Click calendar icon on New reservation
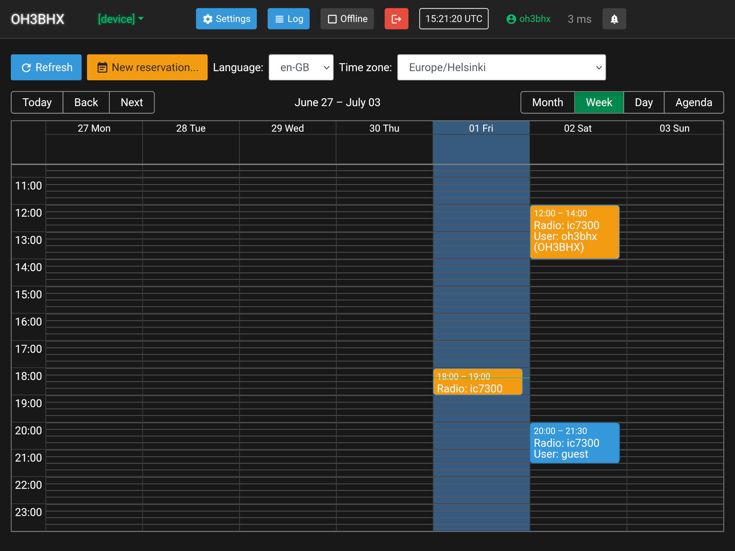The image size is (735, 551). 102,67
